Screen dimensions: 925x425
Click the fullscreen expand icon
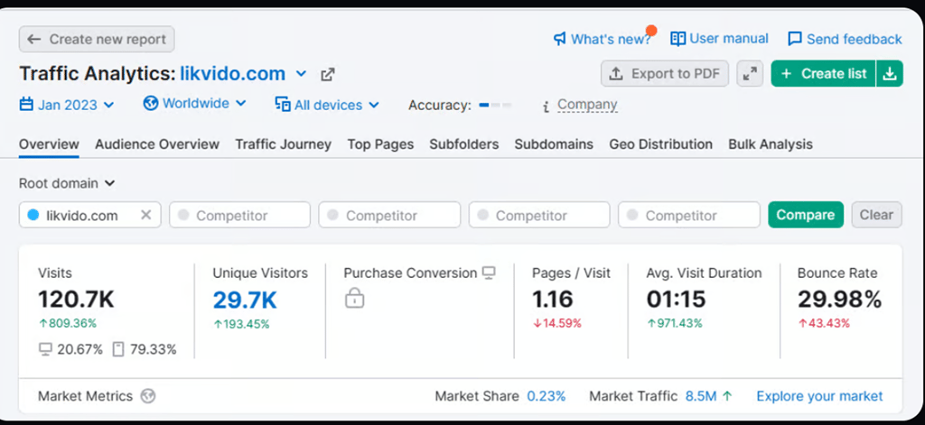point(750,74)
